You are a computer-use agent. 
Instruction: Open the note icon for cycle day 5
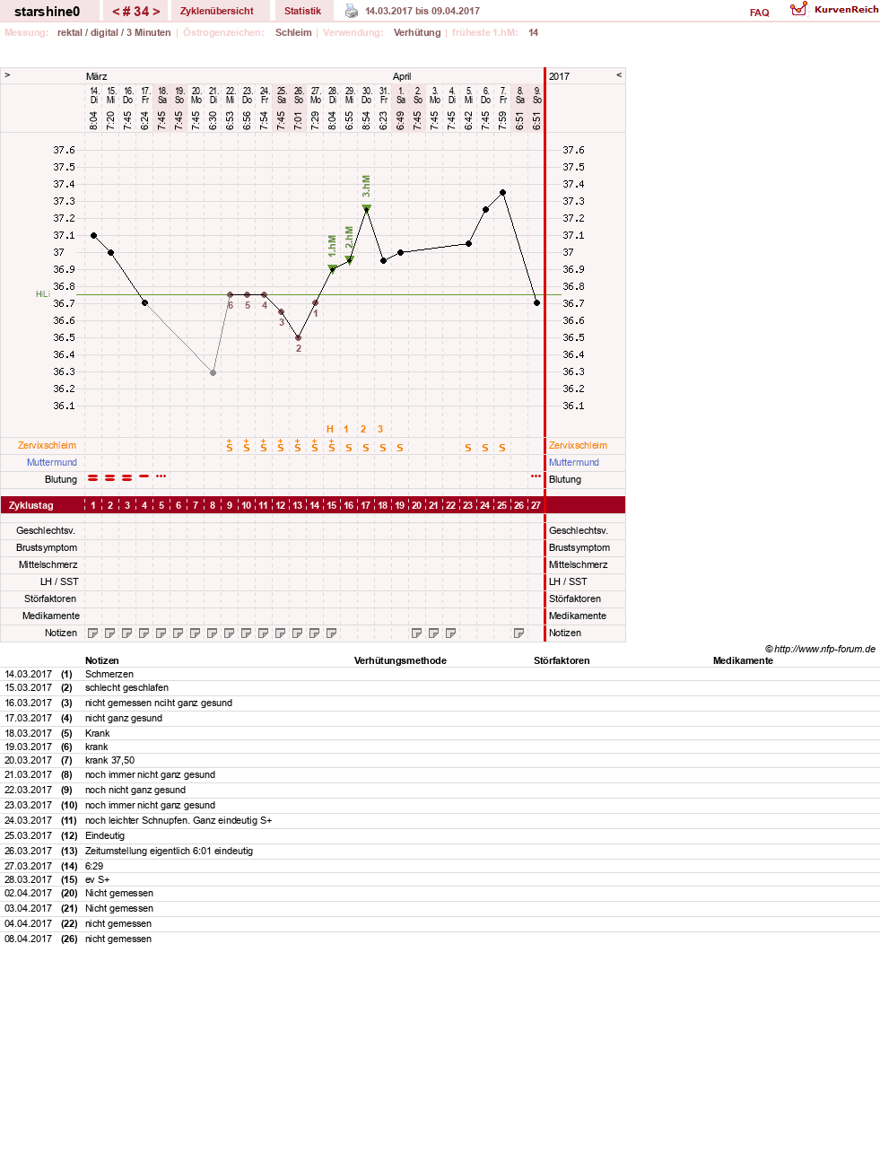161,633
